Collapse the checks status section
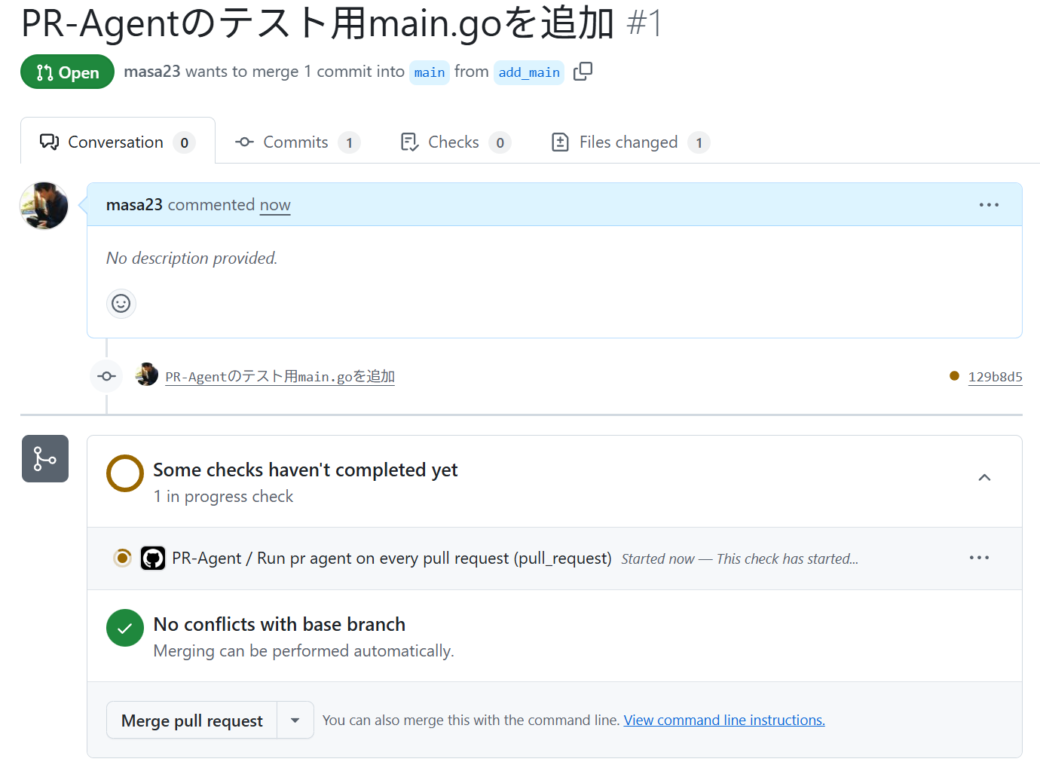This screenshot has height=765, width=1040. (x=984, y=478)
